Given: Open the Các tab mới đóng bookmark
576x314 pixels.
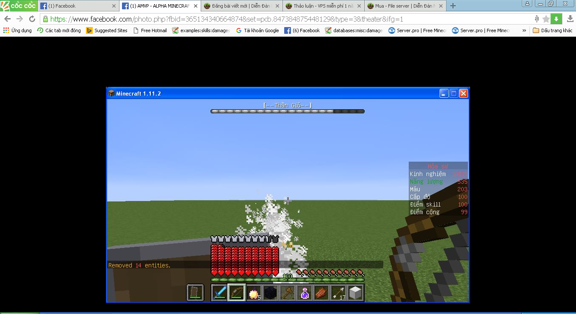Looking at the screenshot, I should pos(59,30).
